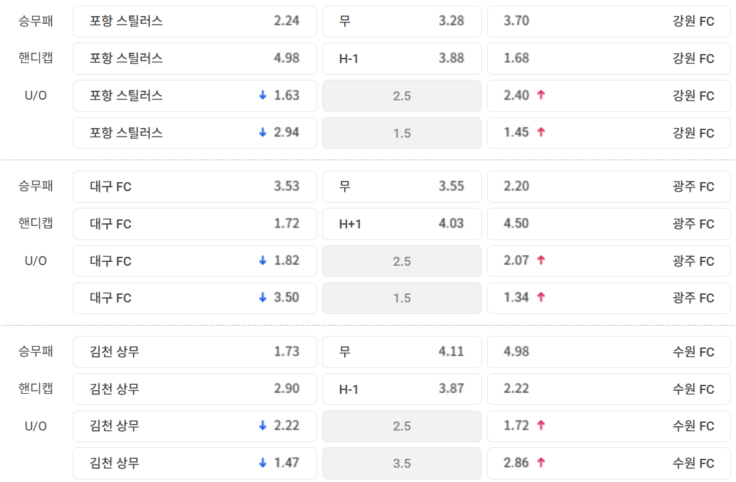Choose handicap H-1 draw at 3.88

point(401,59)
